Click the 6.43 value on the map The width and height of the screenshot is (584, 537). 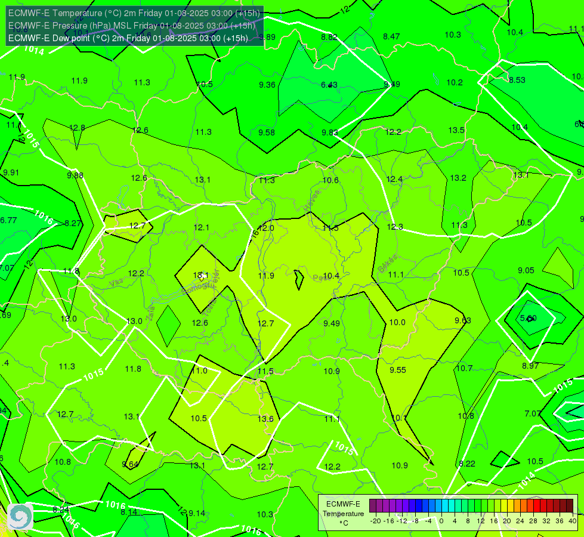[x=329, y=85]
